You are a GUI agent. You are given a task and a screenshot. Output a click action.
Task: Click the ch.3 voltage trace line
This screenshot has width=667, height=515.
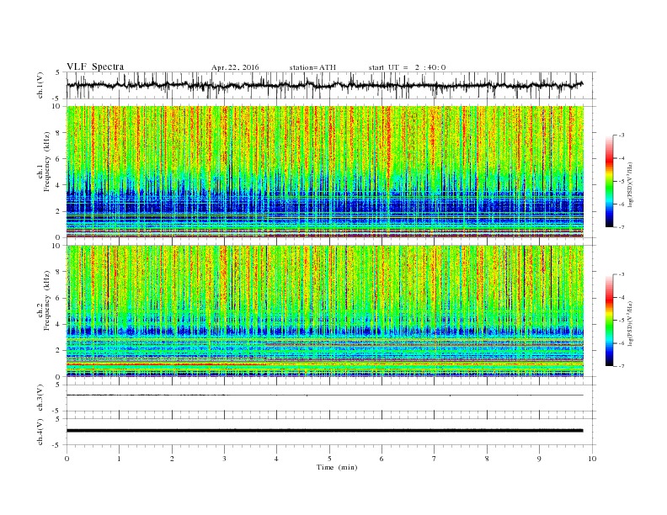[x=324, y=396]
